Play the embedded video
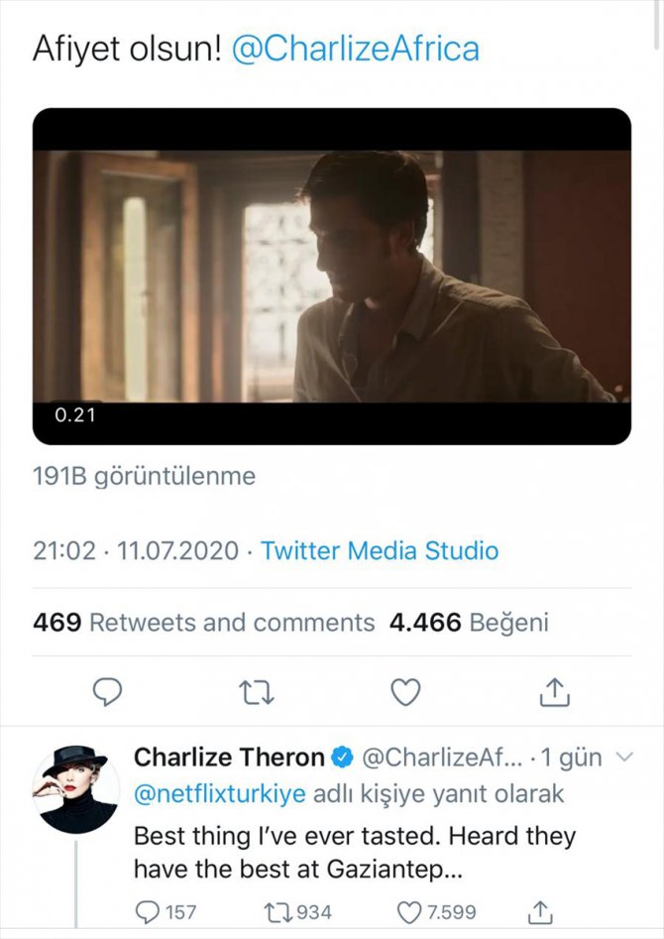Viewport: 664px width, 939px height. [332, 276]
